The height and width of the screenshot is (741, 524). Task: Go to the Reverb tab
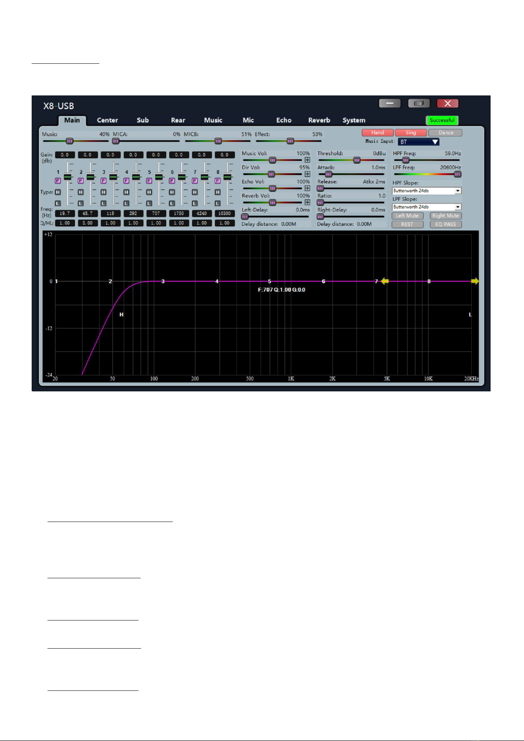[x=319, y=120]
